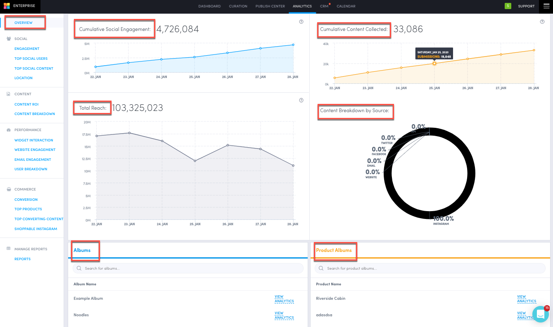The width and height of the screenshot is (553, 327).
Task: Select the Social section icon in sidebar
Action: pyautogui.click(x=9, y=38)
